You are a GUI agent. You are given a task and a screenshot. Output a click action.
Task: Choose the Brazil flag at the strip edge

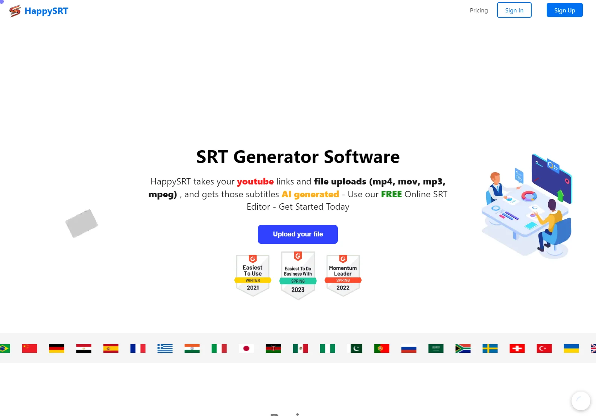5,349
